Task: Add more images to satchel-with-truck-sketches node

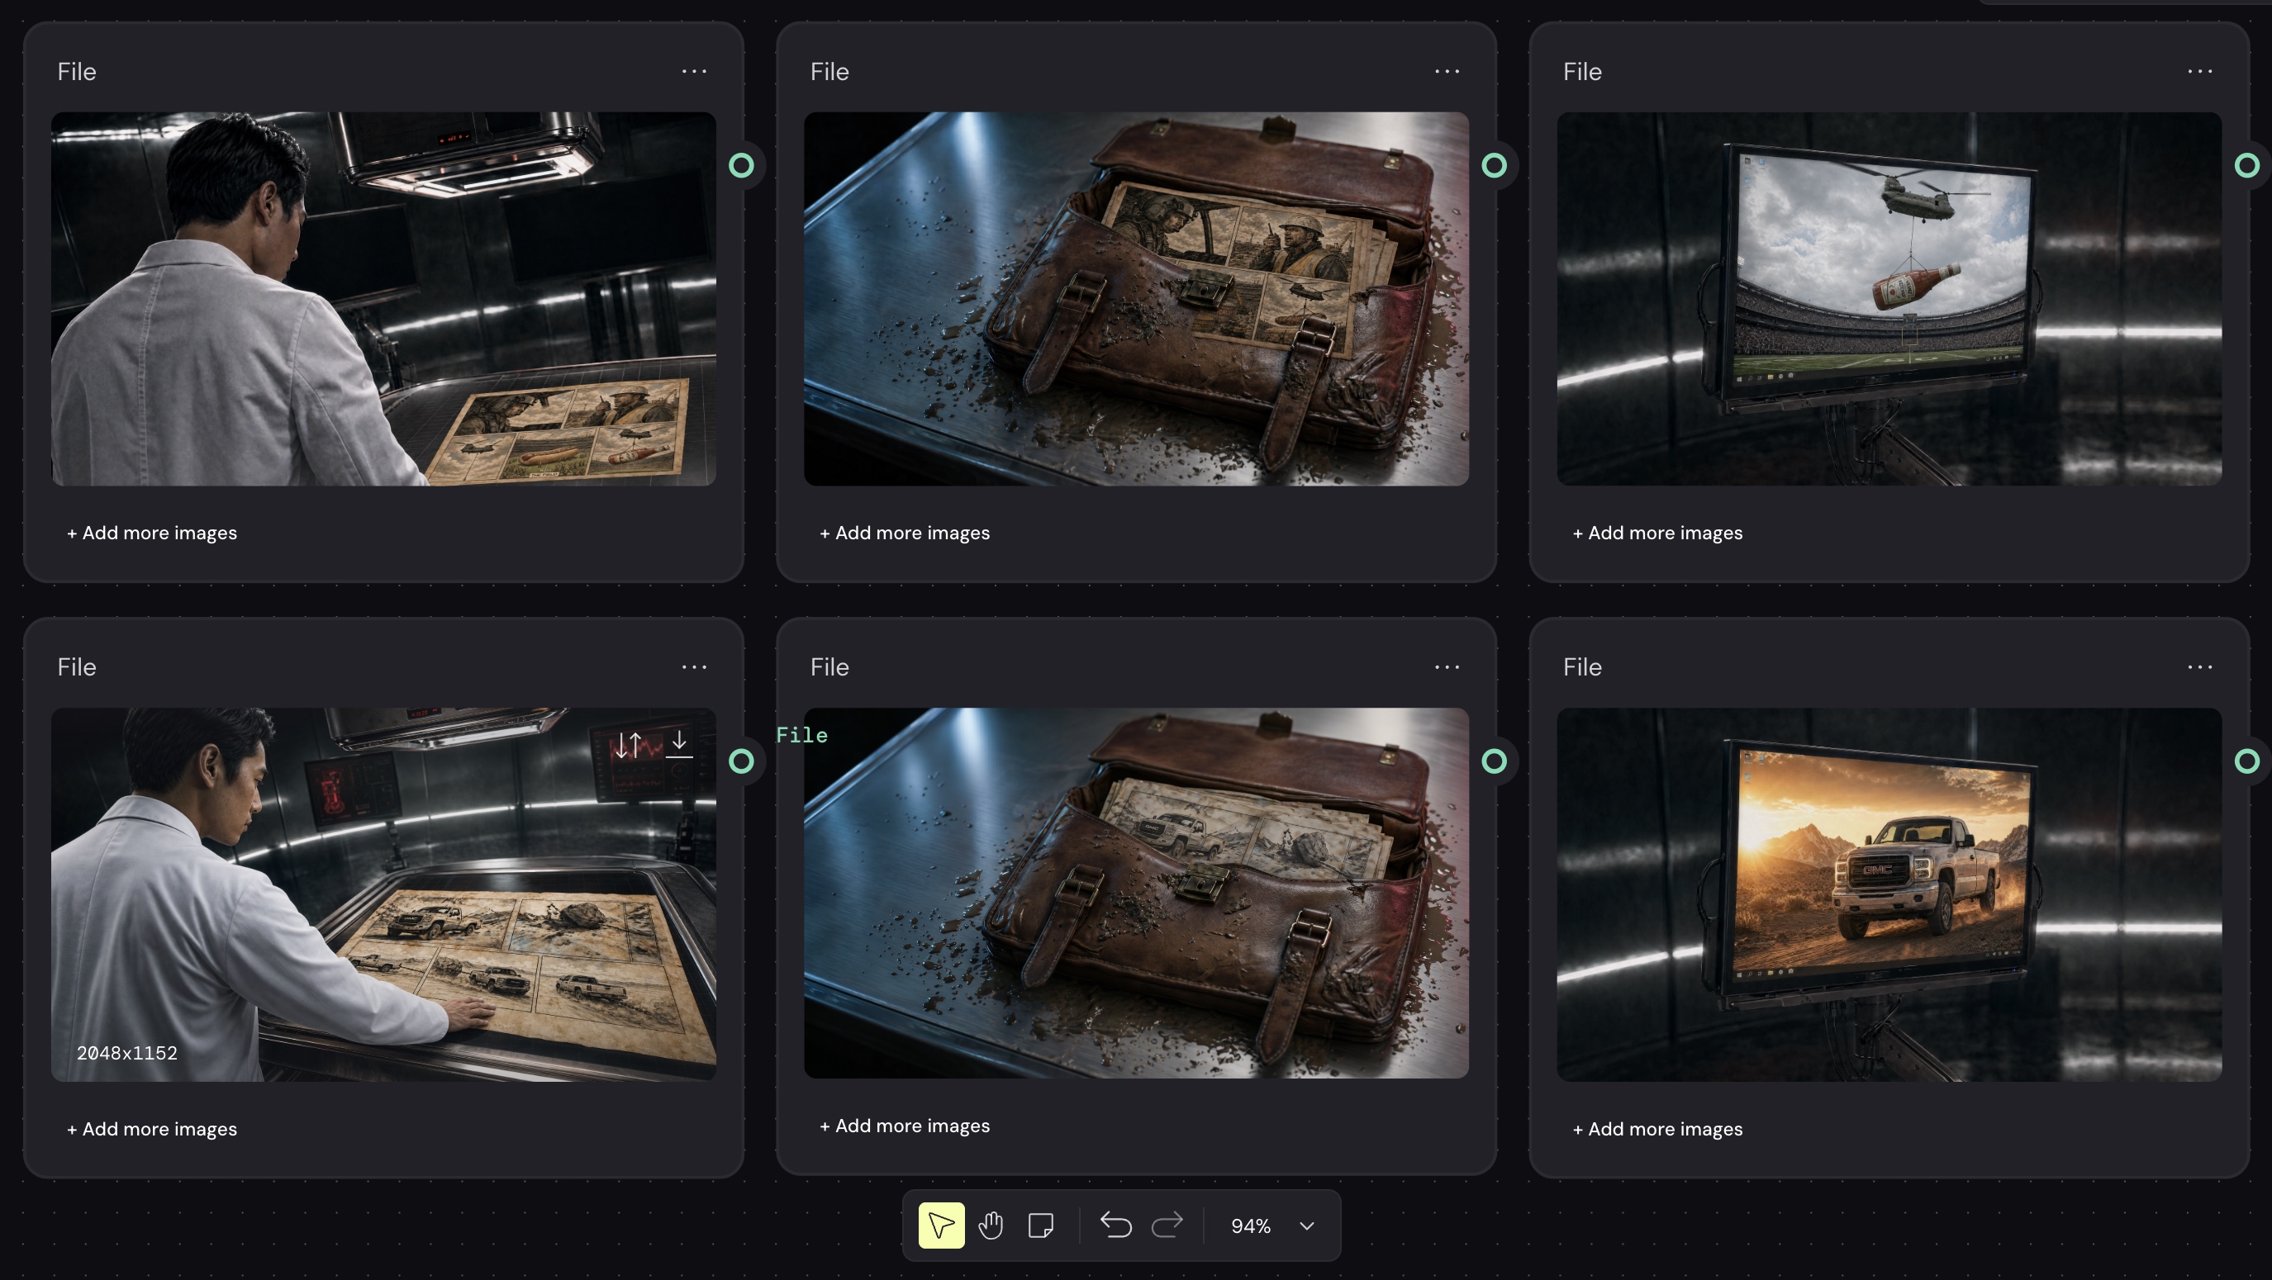Action: click(x=905, y=1126)
